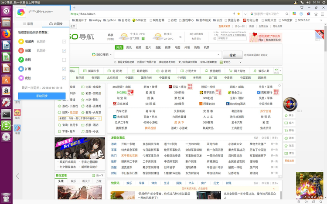Viewport: 327px width, 204px height.
Task: Open the colorful four-square extensions icon
Action: click(294, 14)
